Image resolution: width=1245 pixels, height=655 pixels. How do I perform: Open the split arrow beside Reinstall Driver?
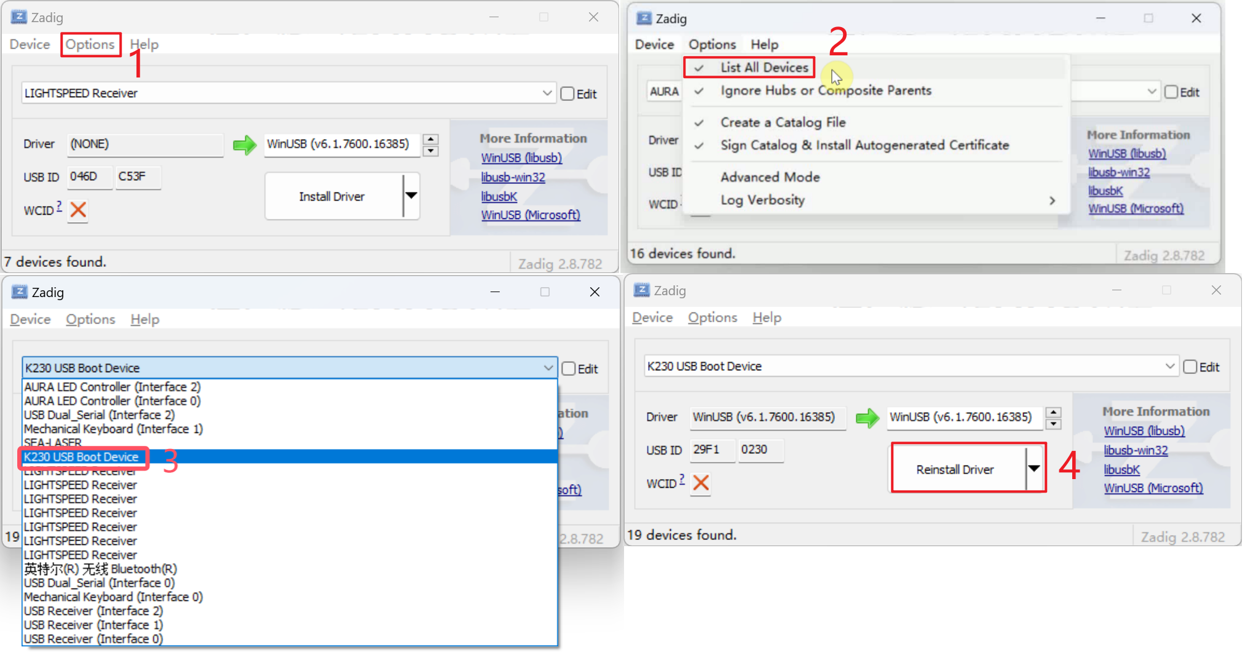tap(1034, 469)
